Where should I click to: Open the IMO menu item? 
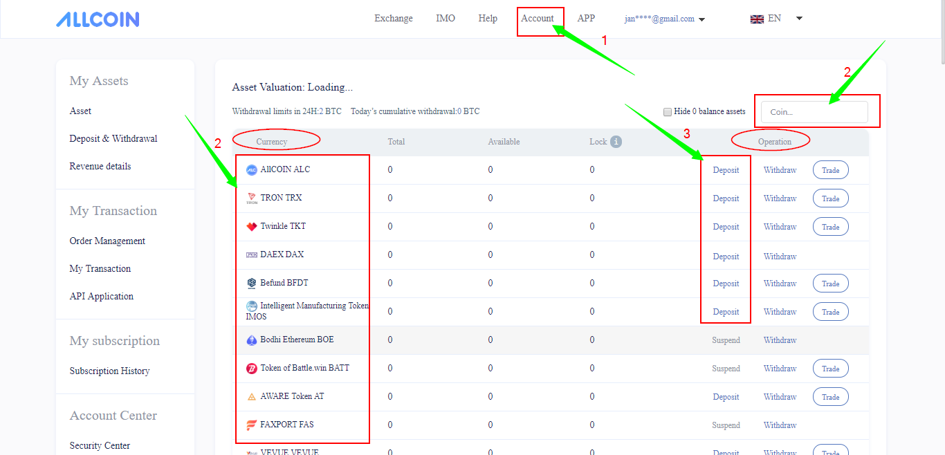click(446, 19)
